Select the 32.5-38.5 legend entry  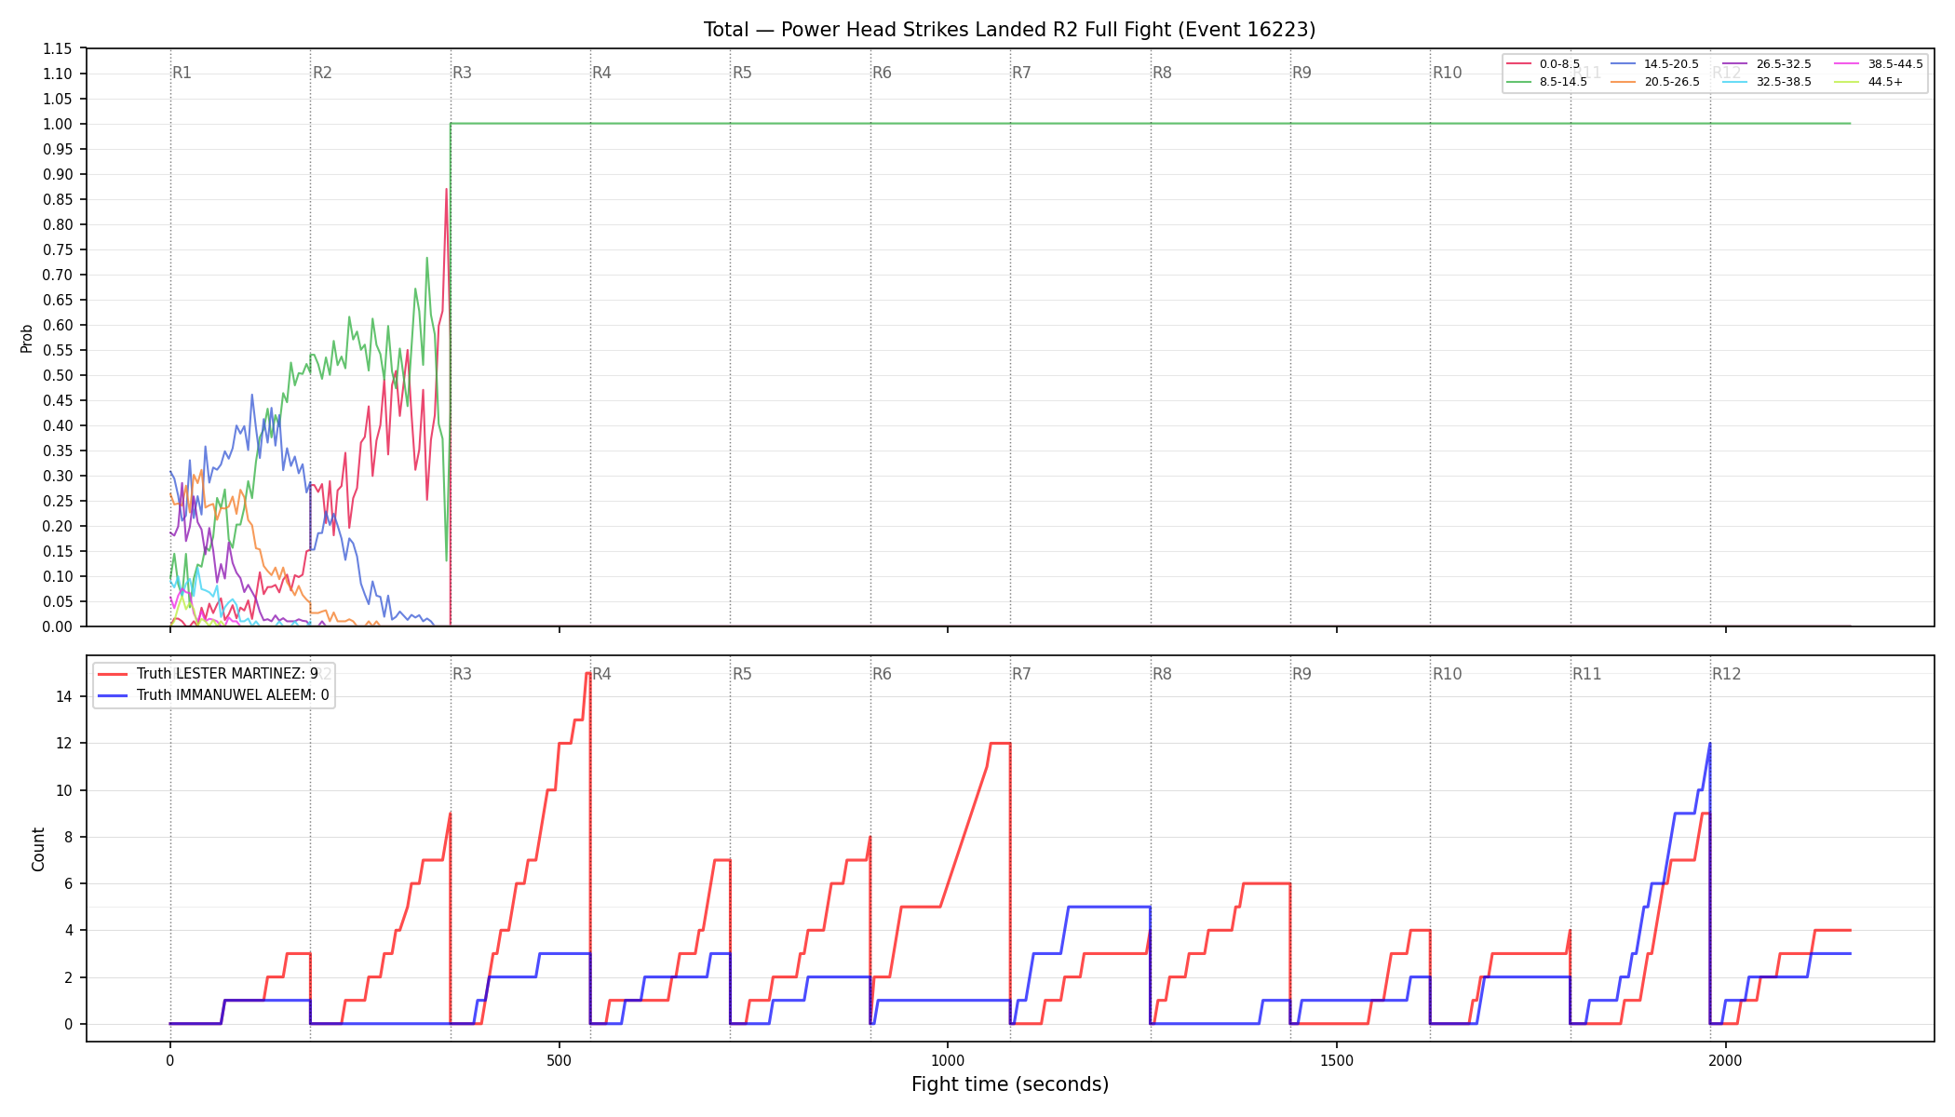[x=1767, y=82]
